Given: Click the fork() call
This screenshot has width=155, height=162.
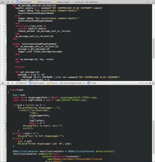Looking at the screenshot, I should point(30,105).
